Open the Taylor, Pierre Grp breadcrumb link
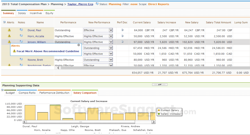 [80, 4]
